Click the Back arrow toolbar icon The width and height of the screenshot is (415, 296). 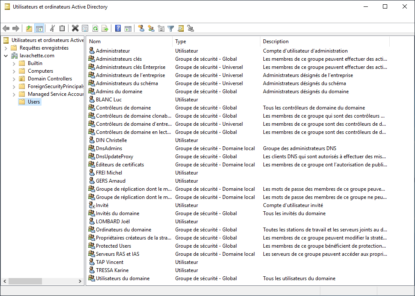[6, 28]
